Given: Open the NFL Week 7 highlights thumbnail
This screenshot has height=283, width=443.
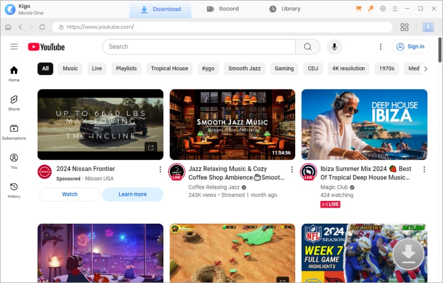Looking at the screenshot, I should pos(364,253).
